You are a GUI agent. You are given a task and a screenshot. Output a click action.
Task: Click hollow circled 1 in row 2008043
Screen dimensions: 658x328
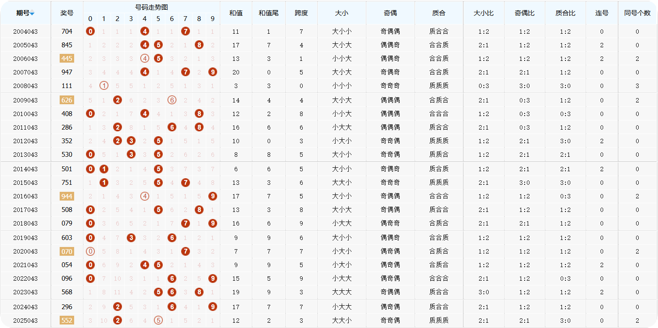[104, 86]
